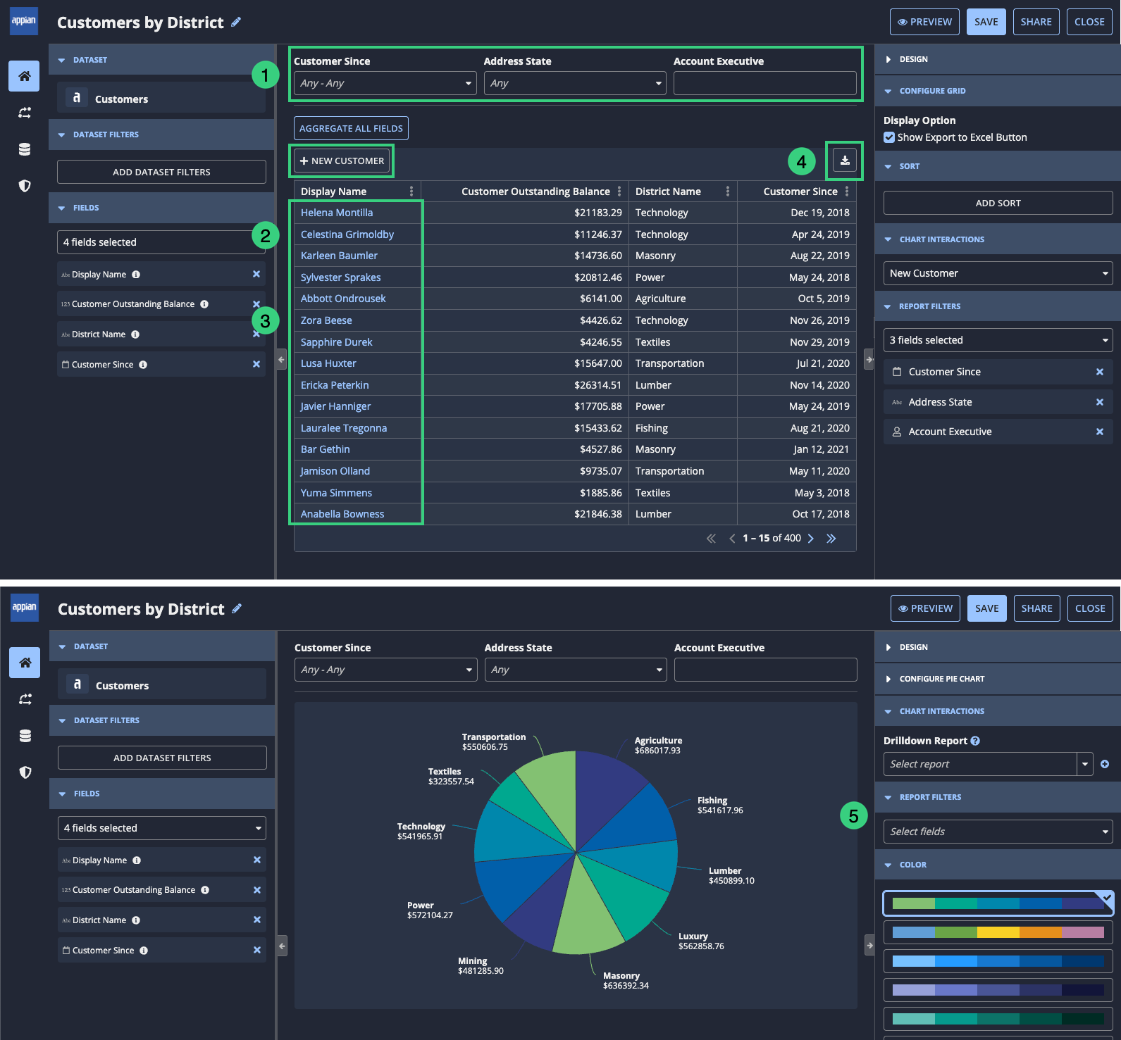Image resolution: width=1121 pixels, height=1040 pixels.
Task: Open Display Name column options menu
Action: (x=411, y=192)
